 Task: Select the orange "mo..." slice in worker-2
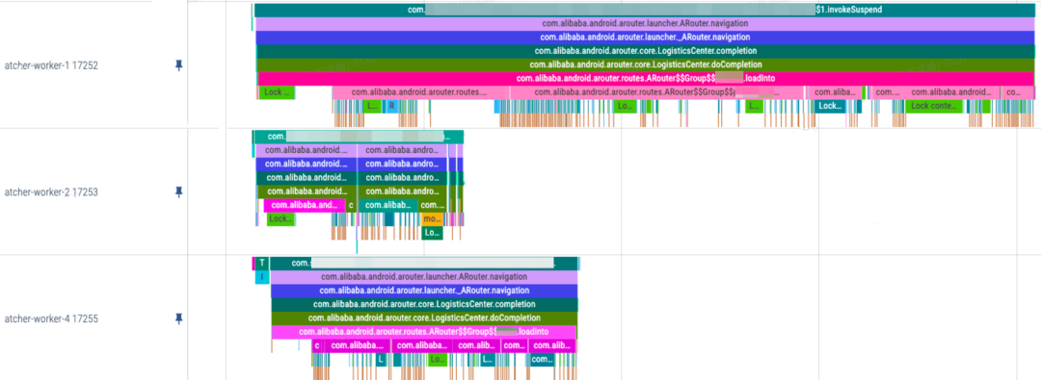[x=432, y=218]
